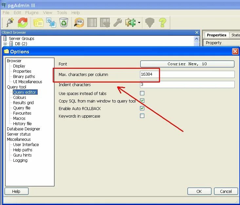Close the Options dialog
This screenshot has height=205, width=240.
tap(235, 51)
